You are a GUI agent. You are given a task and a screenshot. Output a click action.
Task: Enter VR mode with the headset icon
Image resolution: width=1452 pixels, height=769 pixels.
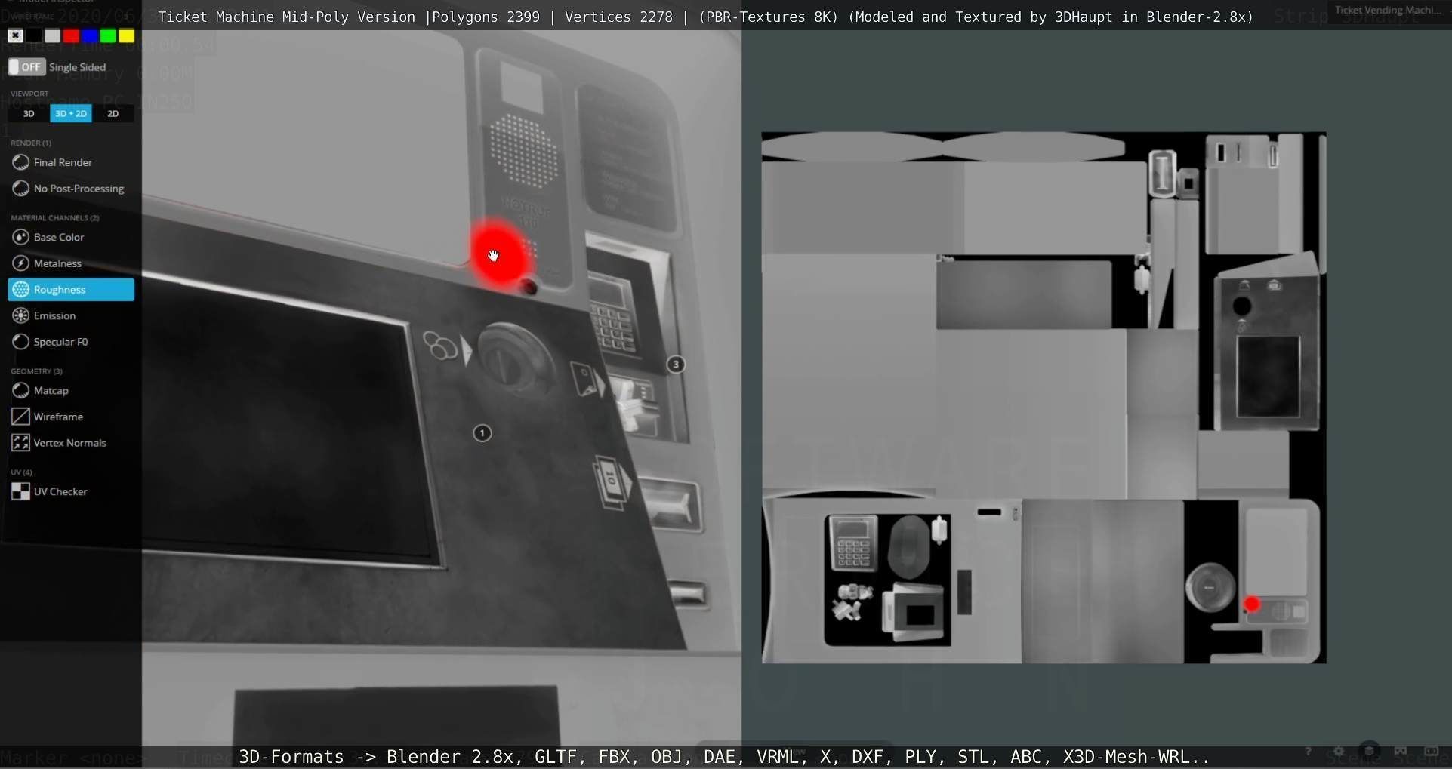point(1401,752)
